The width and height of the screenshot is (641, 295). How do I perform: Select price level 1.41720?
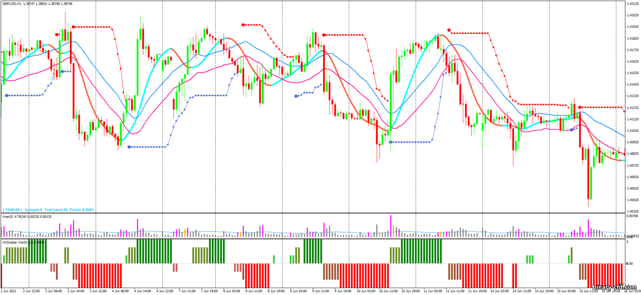point(632,50)
